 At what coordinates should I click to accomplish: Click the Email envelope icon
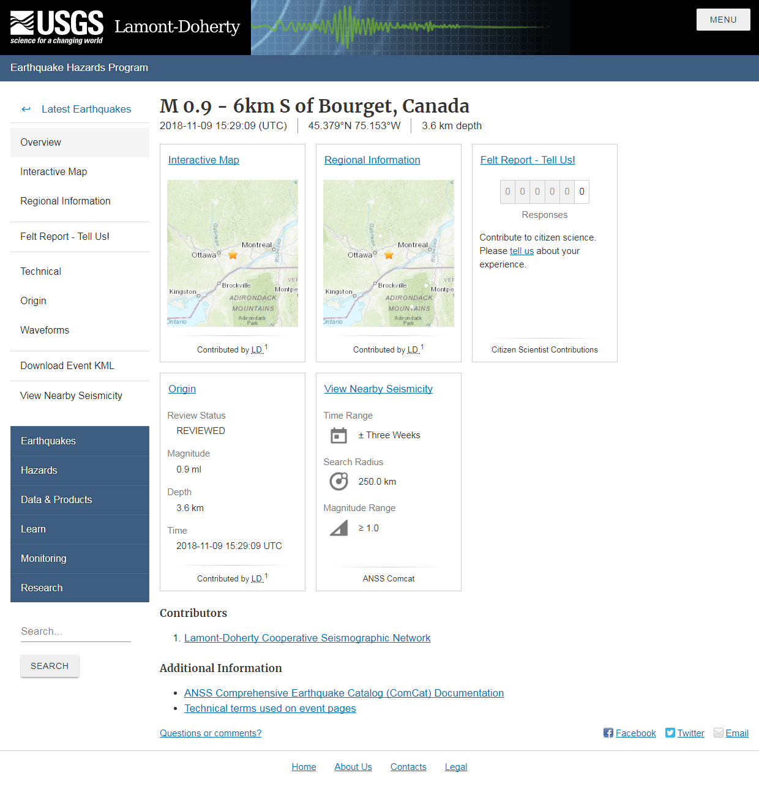tap(718, 733)
